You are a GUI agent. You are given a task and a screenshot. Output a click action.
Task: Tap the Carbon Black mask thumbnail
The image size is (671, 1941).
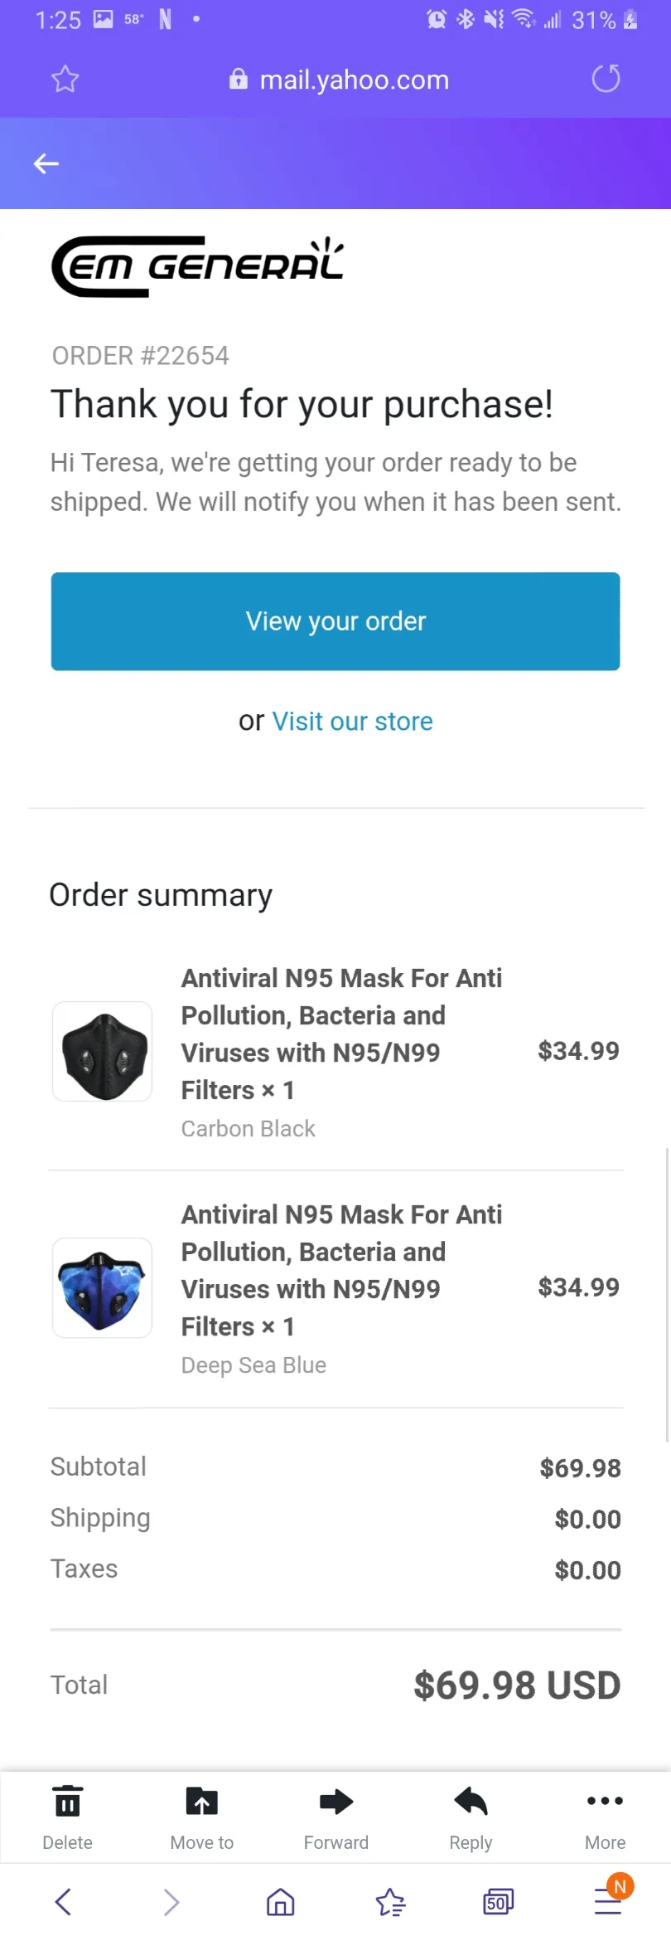point(102,1051)
